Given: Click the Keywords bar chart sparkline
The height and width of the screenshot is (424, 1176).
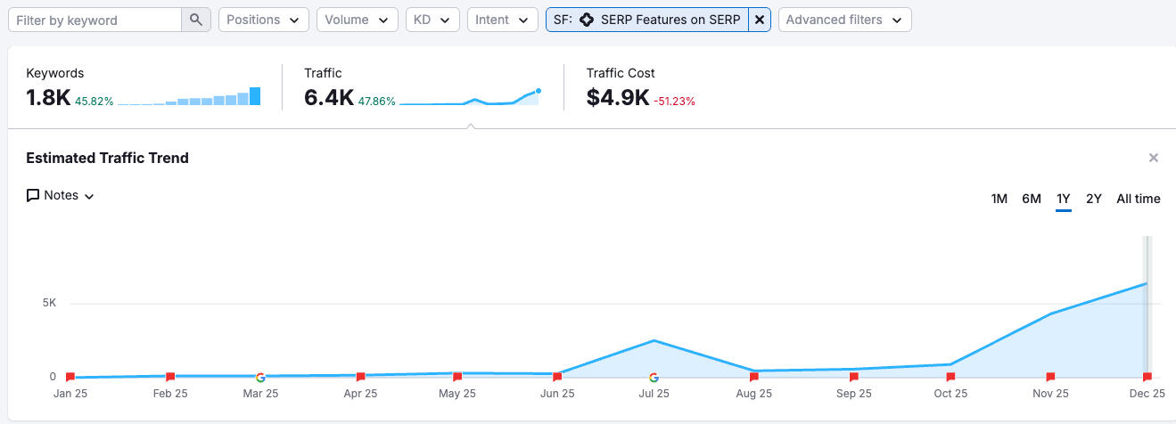Looking at the screenshot, I should pos(189,97).
